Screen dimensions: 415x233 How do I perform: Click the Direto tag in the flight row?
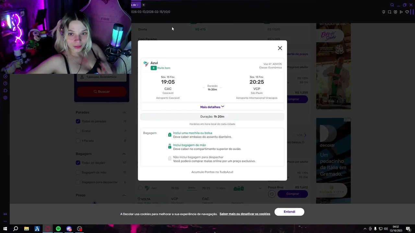[x=192, y=188]
